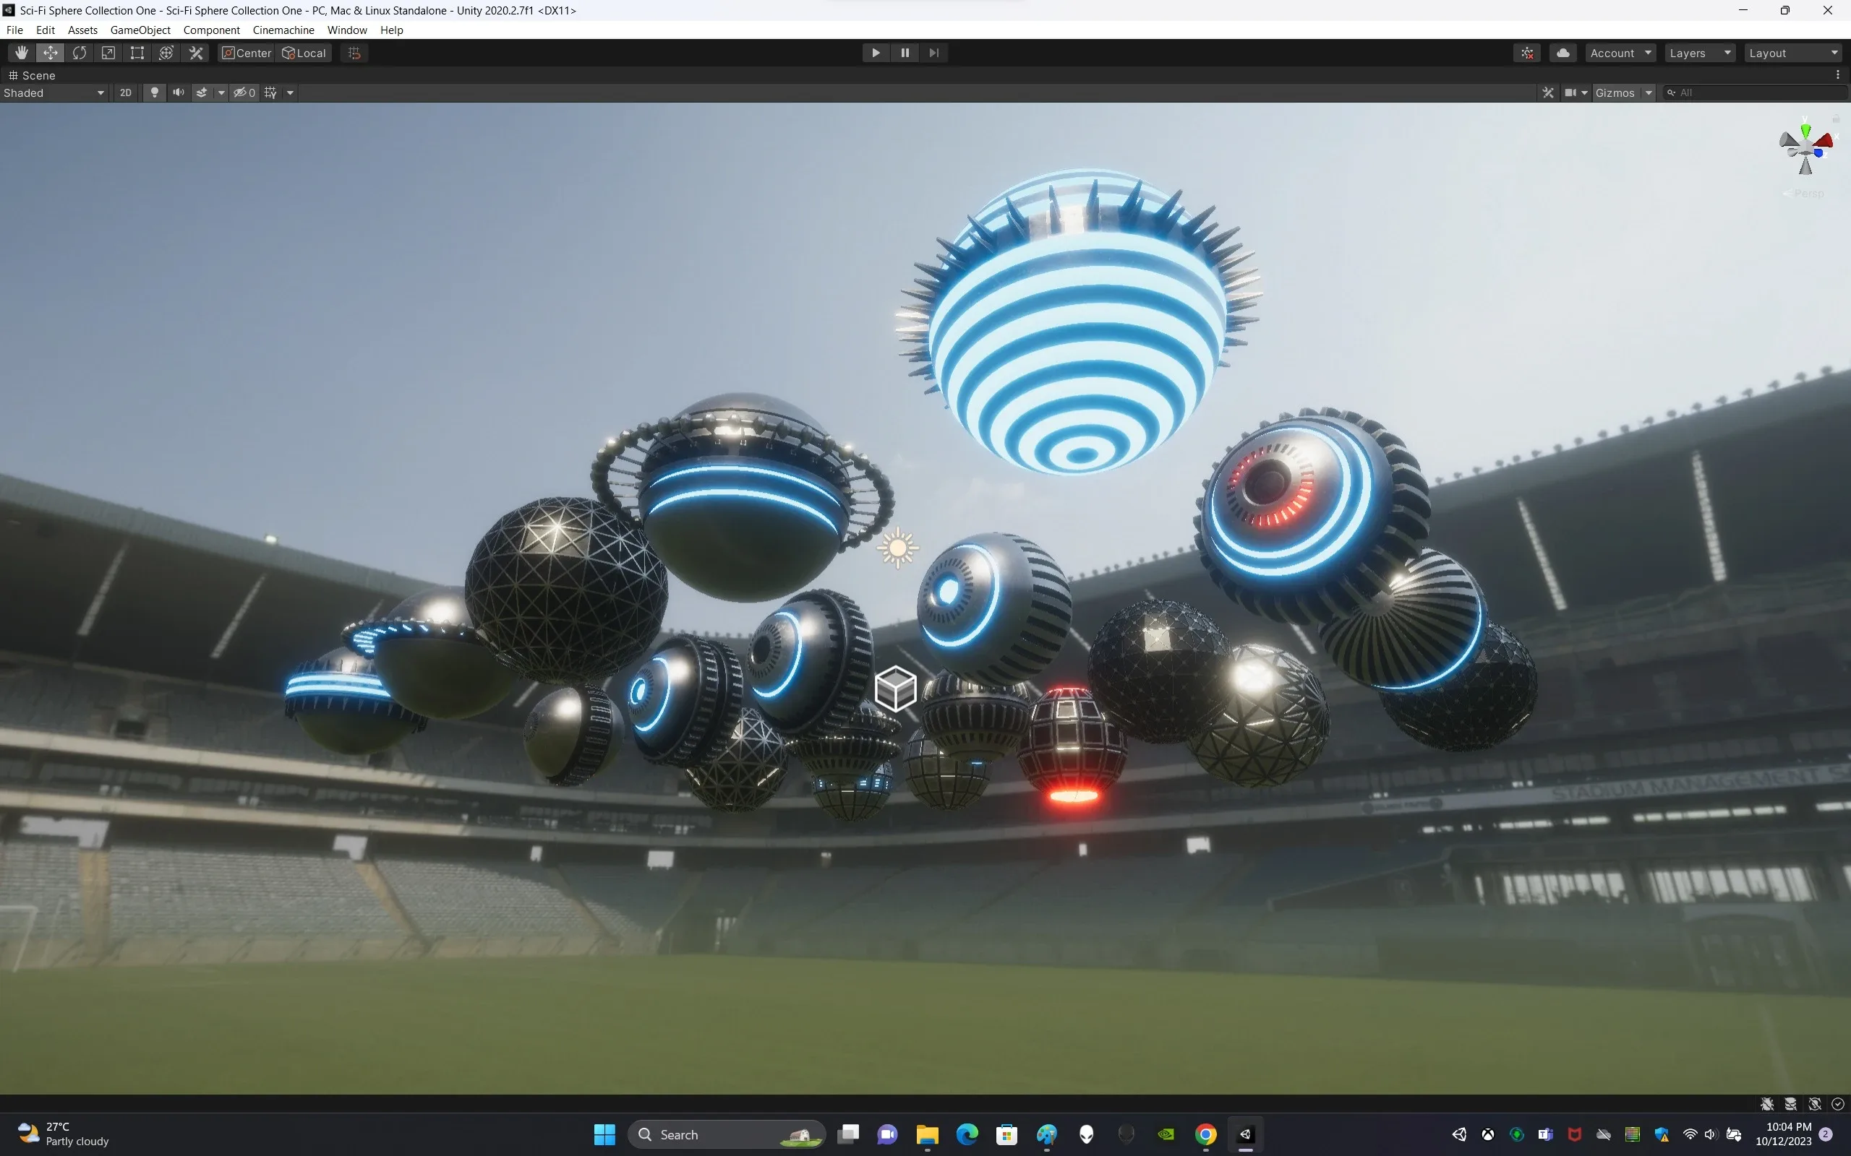
Task: Open Chrome from the taskbar
Action: coord(1205,1134)
